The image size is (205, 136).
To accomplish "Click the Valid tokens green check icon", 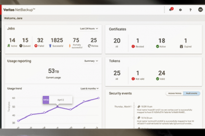I will [157, 79].
